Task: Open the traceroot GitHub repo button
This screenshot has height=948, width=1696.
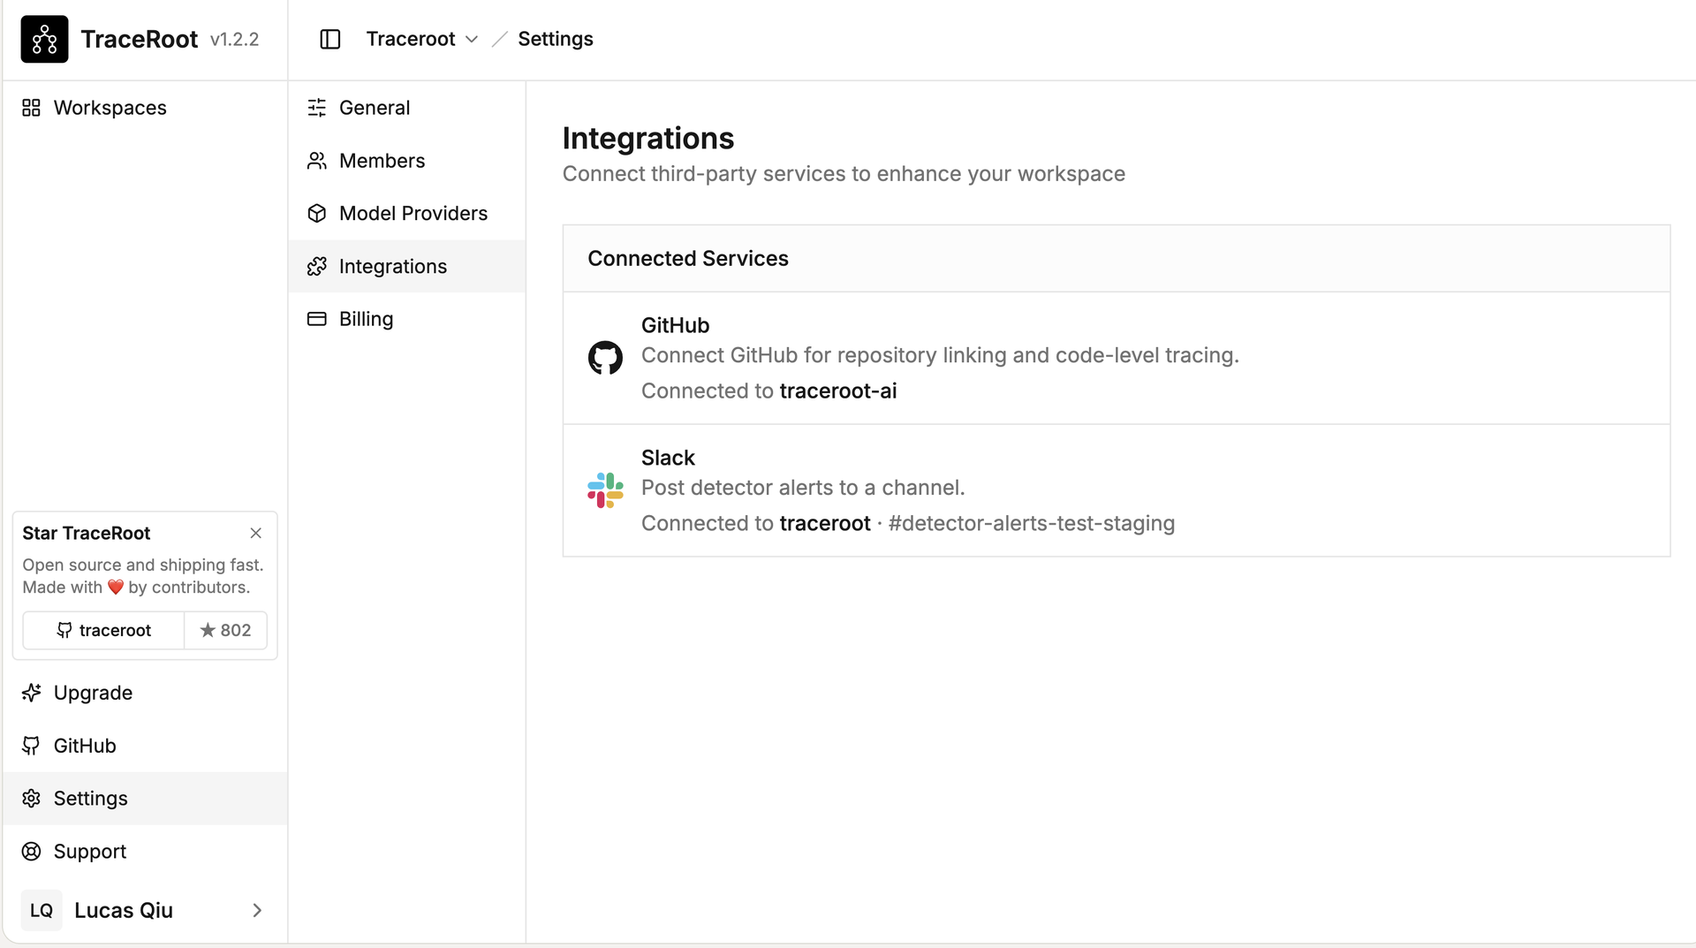Action: 103,630
